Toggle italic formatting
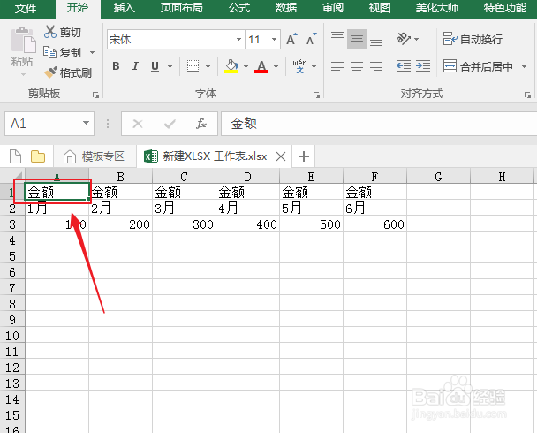 point(136,65)
